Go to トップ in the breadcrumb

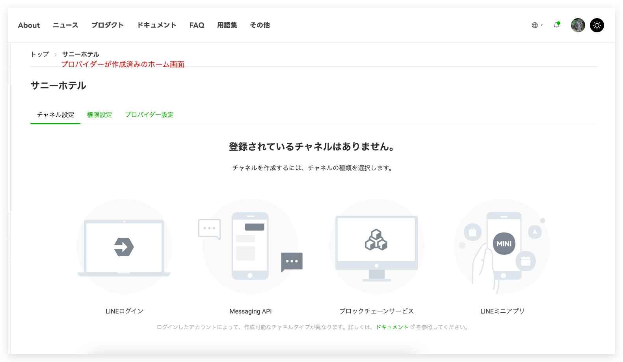pos(40,54)
